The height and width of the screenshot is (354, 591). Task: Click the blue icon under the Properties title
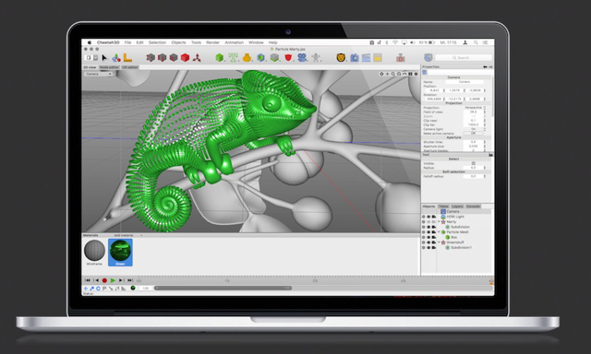pyautogui.click(x=425, y=72)
